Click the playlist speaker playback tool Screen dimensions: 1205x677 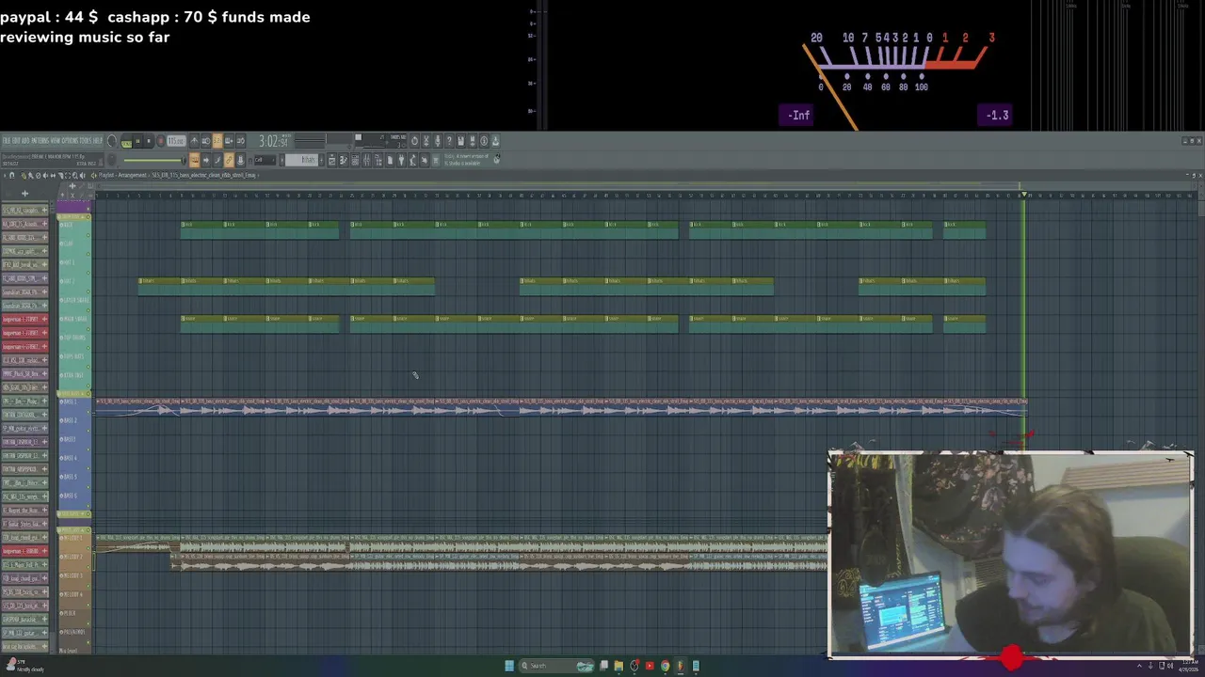pos(83,175)
